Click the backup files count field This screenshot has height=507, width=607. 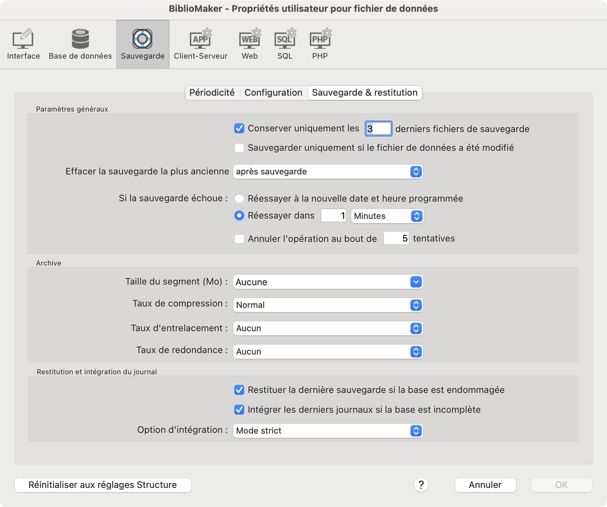[x=378, y=129]
